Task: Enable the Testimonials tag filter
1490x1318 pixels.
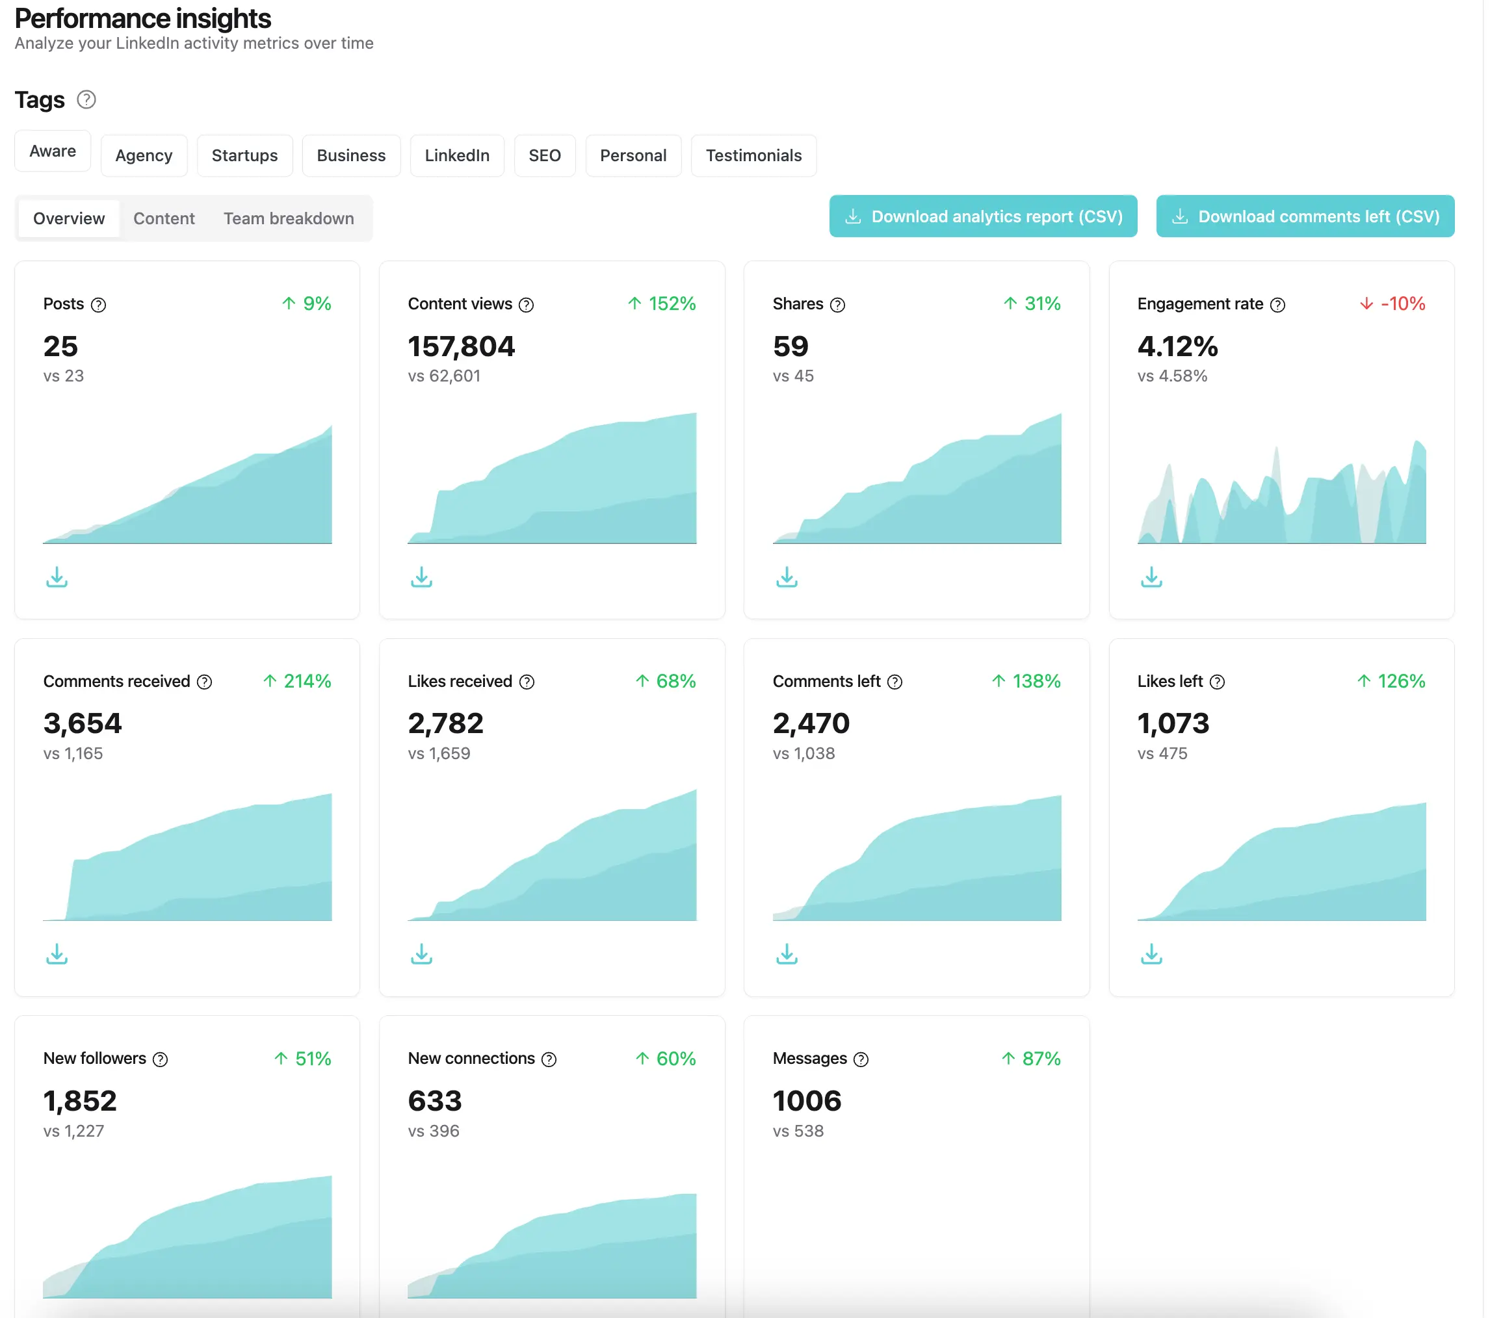Action: 753,155
